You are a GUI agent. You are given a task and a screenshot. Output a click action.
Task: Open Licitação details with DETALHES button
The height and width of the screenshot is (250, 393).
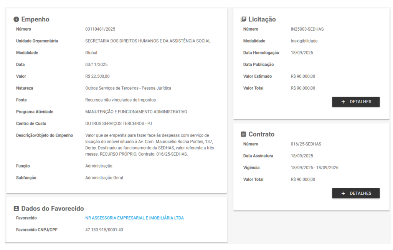click(x=356, y=102)
